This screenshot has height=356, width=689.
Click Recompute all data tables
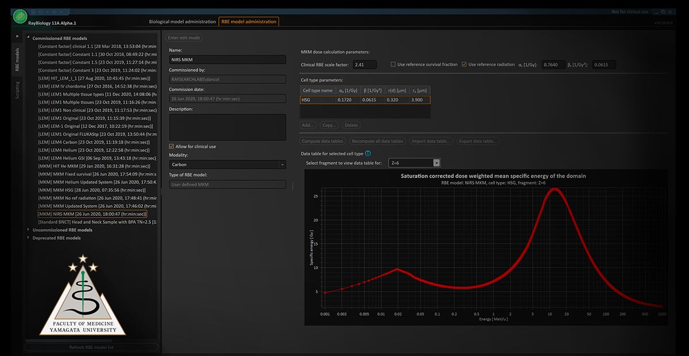click(377, 141)
